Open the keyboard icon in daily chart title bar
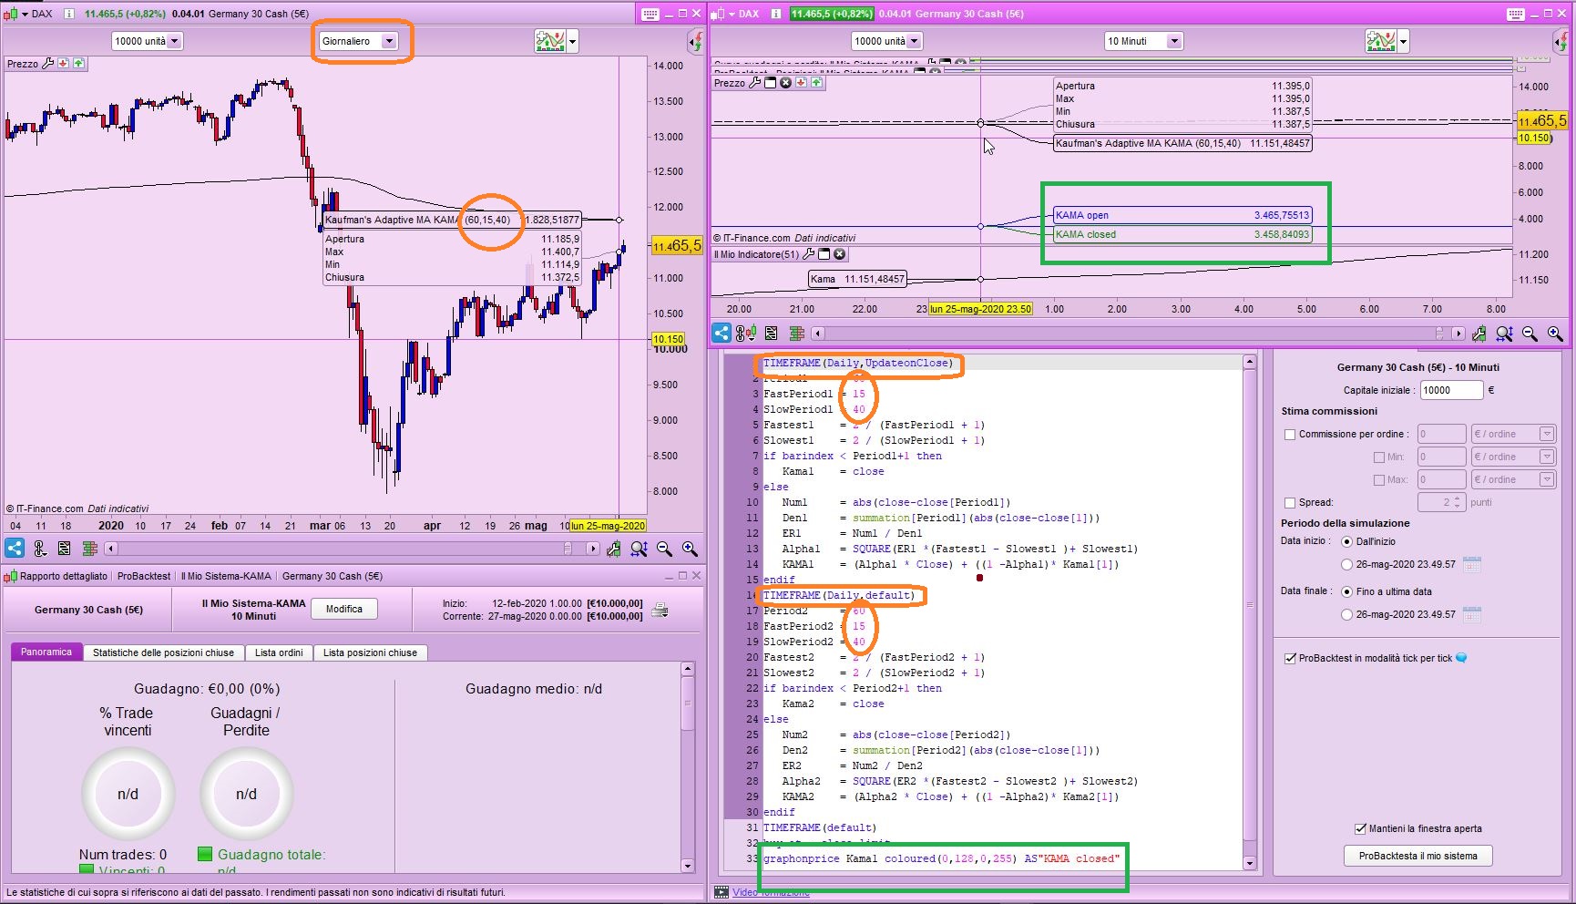 [x=650, y=14]
